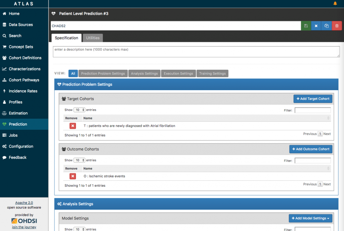Remove the Ischemic stroke events outcome cohort
The width and height of the screenshot is (344, 231).
73,176
